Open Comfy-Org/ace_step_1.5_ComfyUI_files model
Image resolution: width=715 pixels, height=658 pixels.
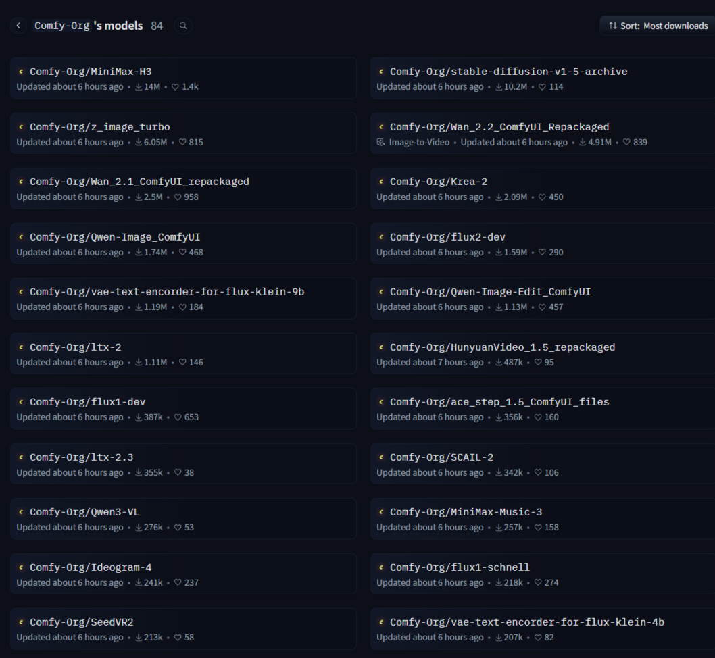tap(543, 409)
